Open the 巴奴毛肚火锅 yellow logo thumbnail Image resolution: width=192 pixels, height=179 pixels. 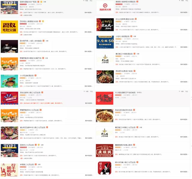click(9, 27)
